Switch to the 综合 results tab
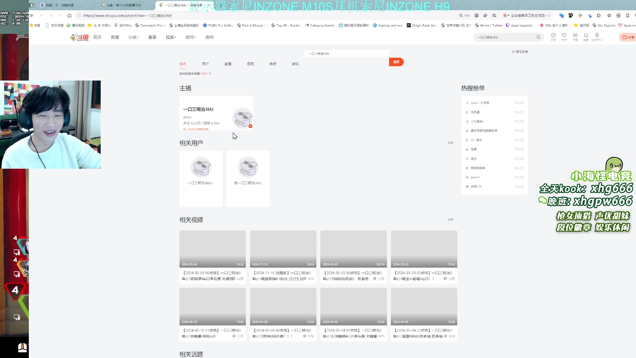The width and height of the screenshot is (636, 358). (183, 64)
